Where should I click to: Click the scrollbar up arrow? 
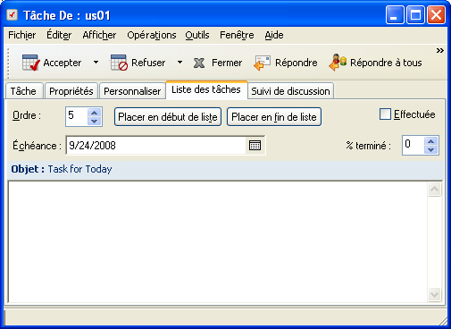(434, 189)
